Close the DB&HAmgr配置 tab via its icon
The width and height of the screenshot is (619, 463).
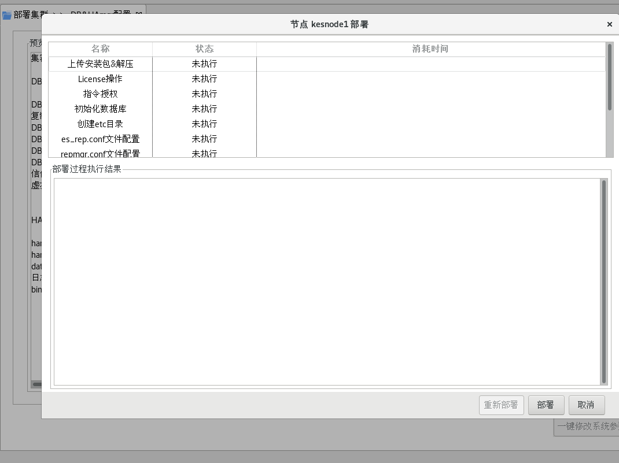139,13
